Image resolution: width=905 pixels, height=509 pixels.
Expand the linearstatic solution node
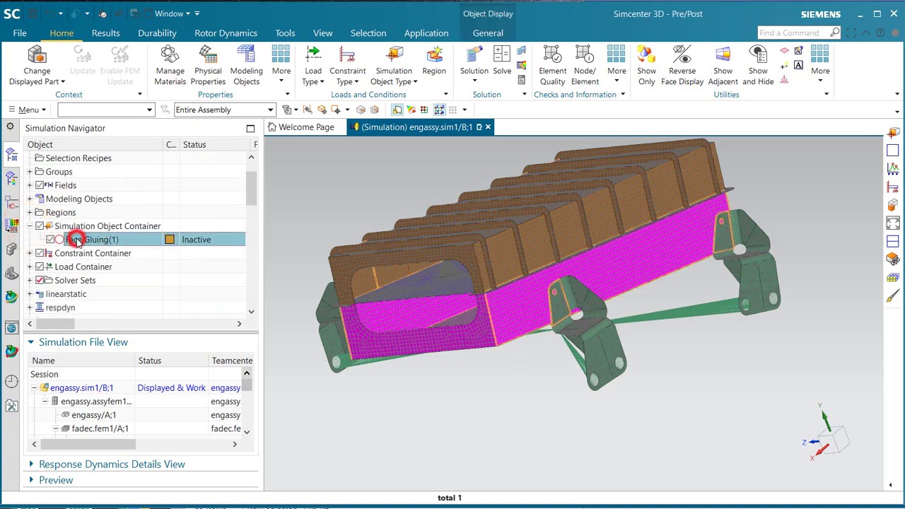pos(30,294)
